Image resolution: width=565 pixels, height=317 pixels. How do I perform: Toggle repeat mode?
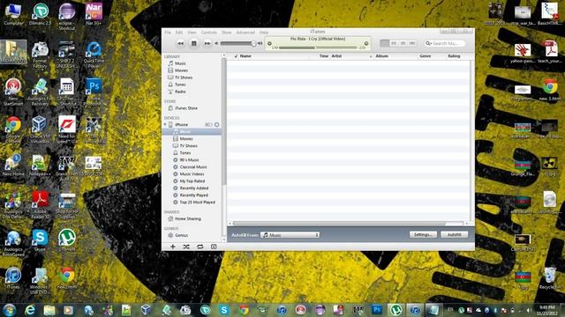(200, 247)
